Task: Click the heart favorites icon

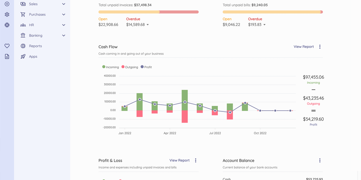Action: (x=7, y=46)
